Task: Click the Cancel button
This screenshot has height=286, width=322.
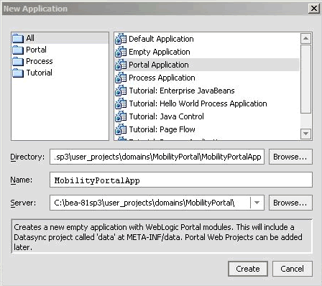Action: (x=293, y=269)
